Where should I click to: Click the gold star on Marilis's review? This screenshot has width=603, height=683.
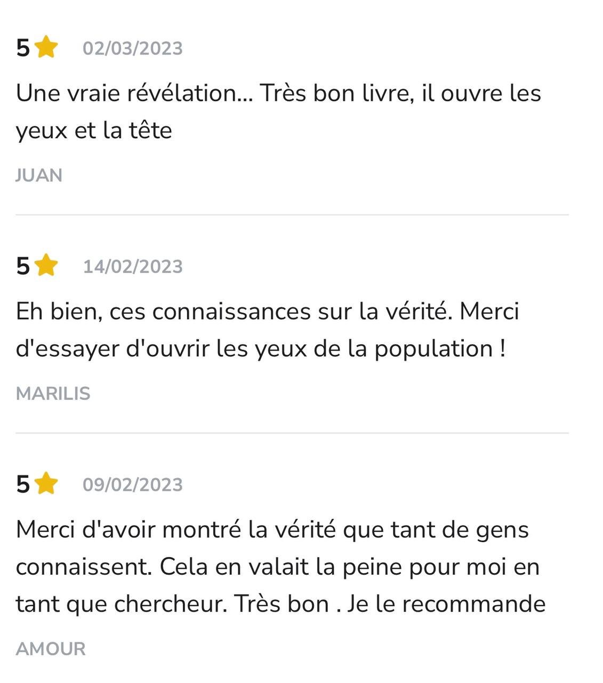46,266
